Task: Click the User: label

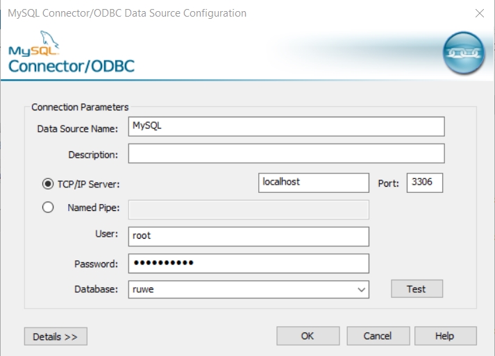Action: pos(106,234)
